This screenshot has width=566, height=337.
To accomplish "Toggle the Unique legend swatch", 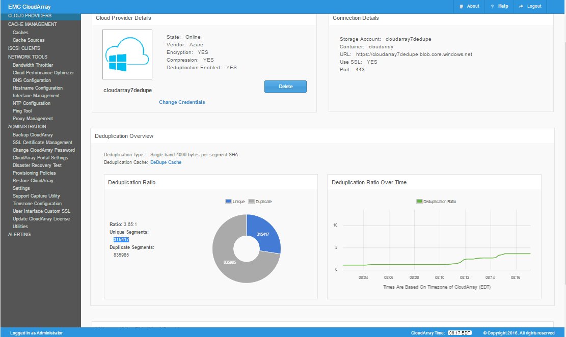I will coord(228,201).
